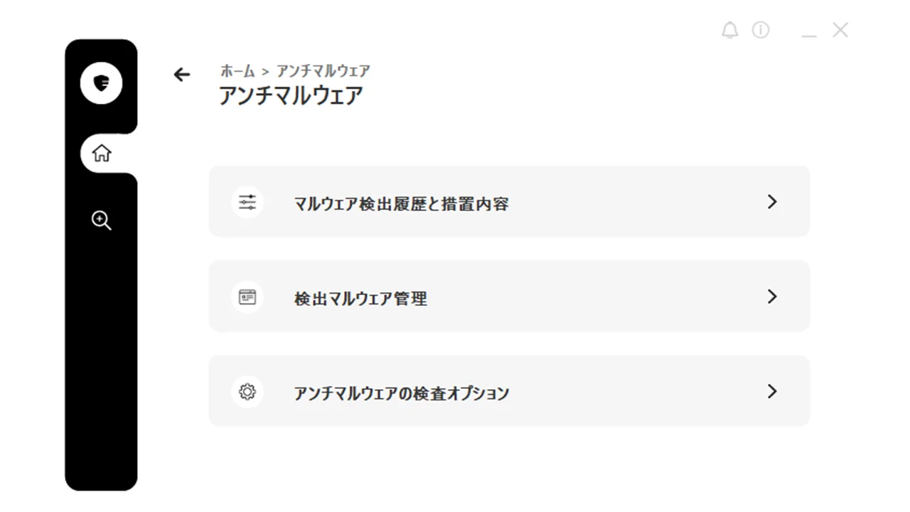Viewport: 910px width, 512px height.
Task: Go to ホーム in the breadcrumb
Action: click(x=237, y=71)
